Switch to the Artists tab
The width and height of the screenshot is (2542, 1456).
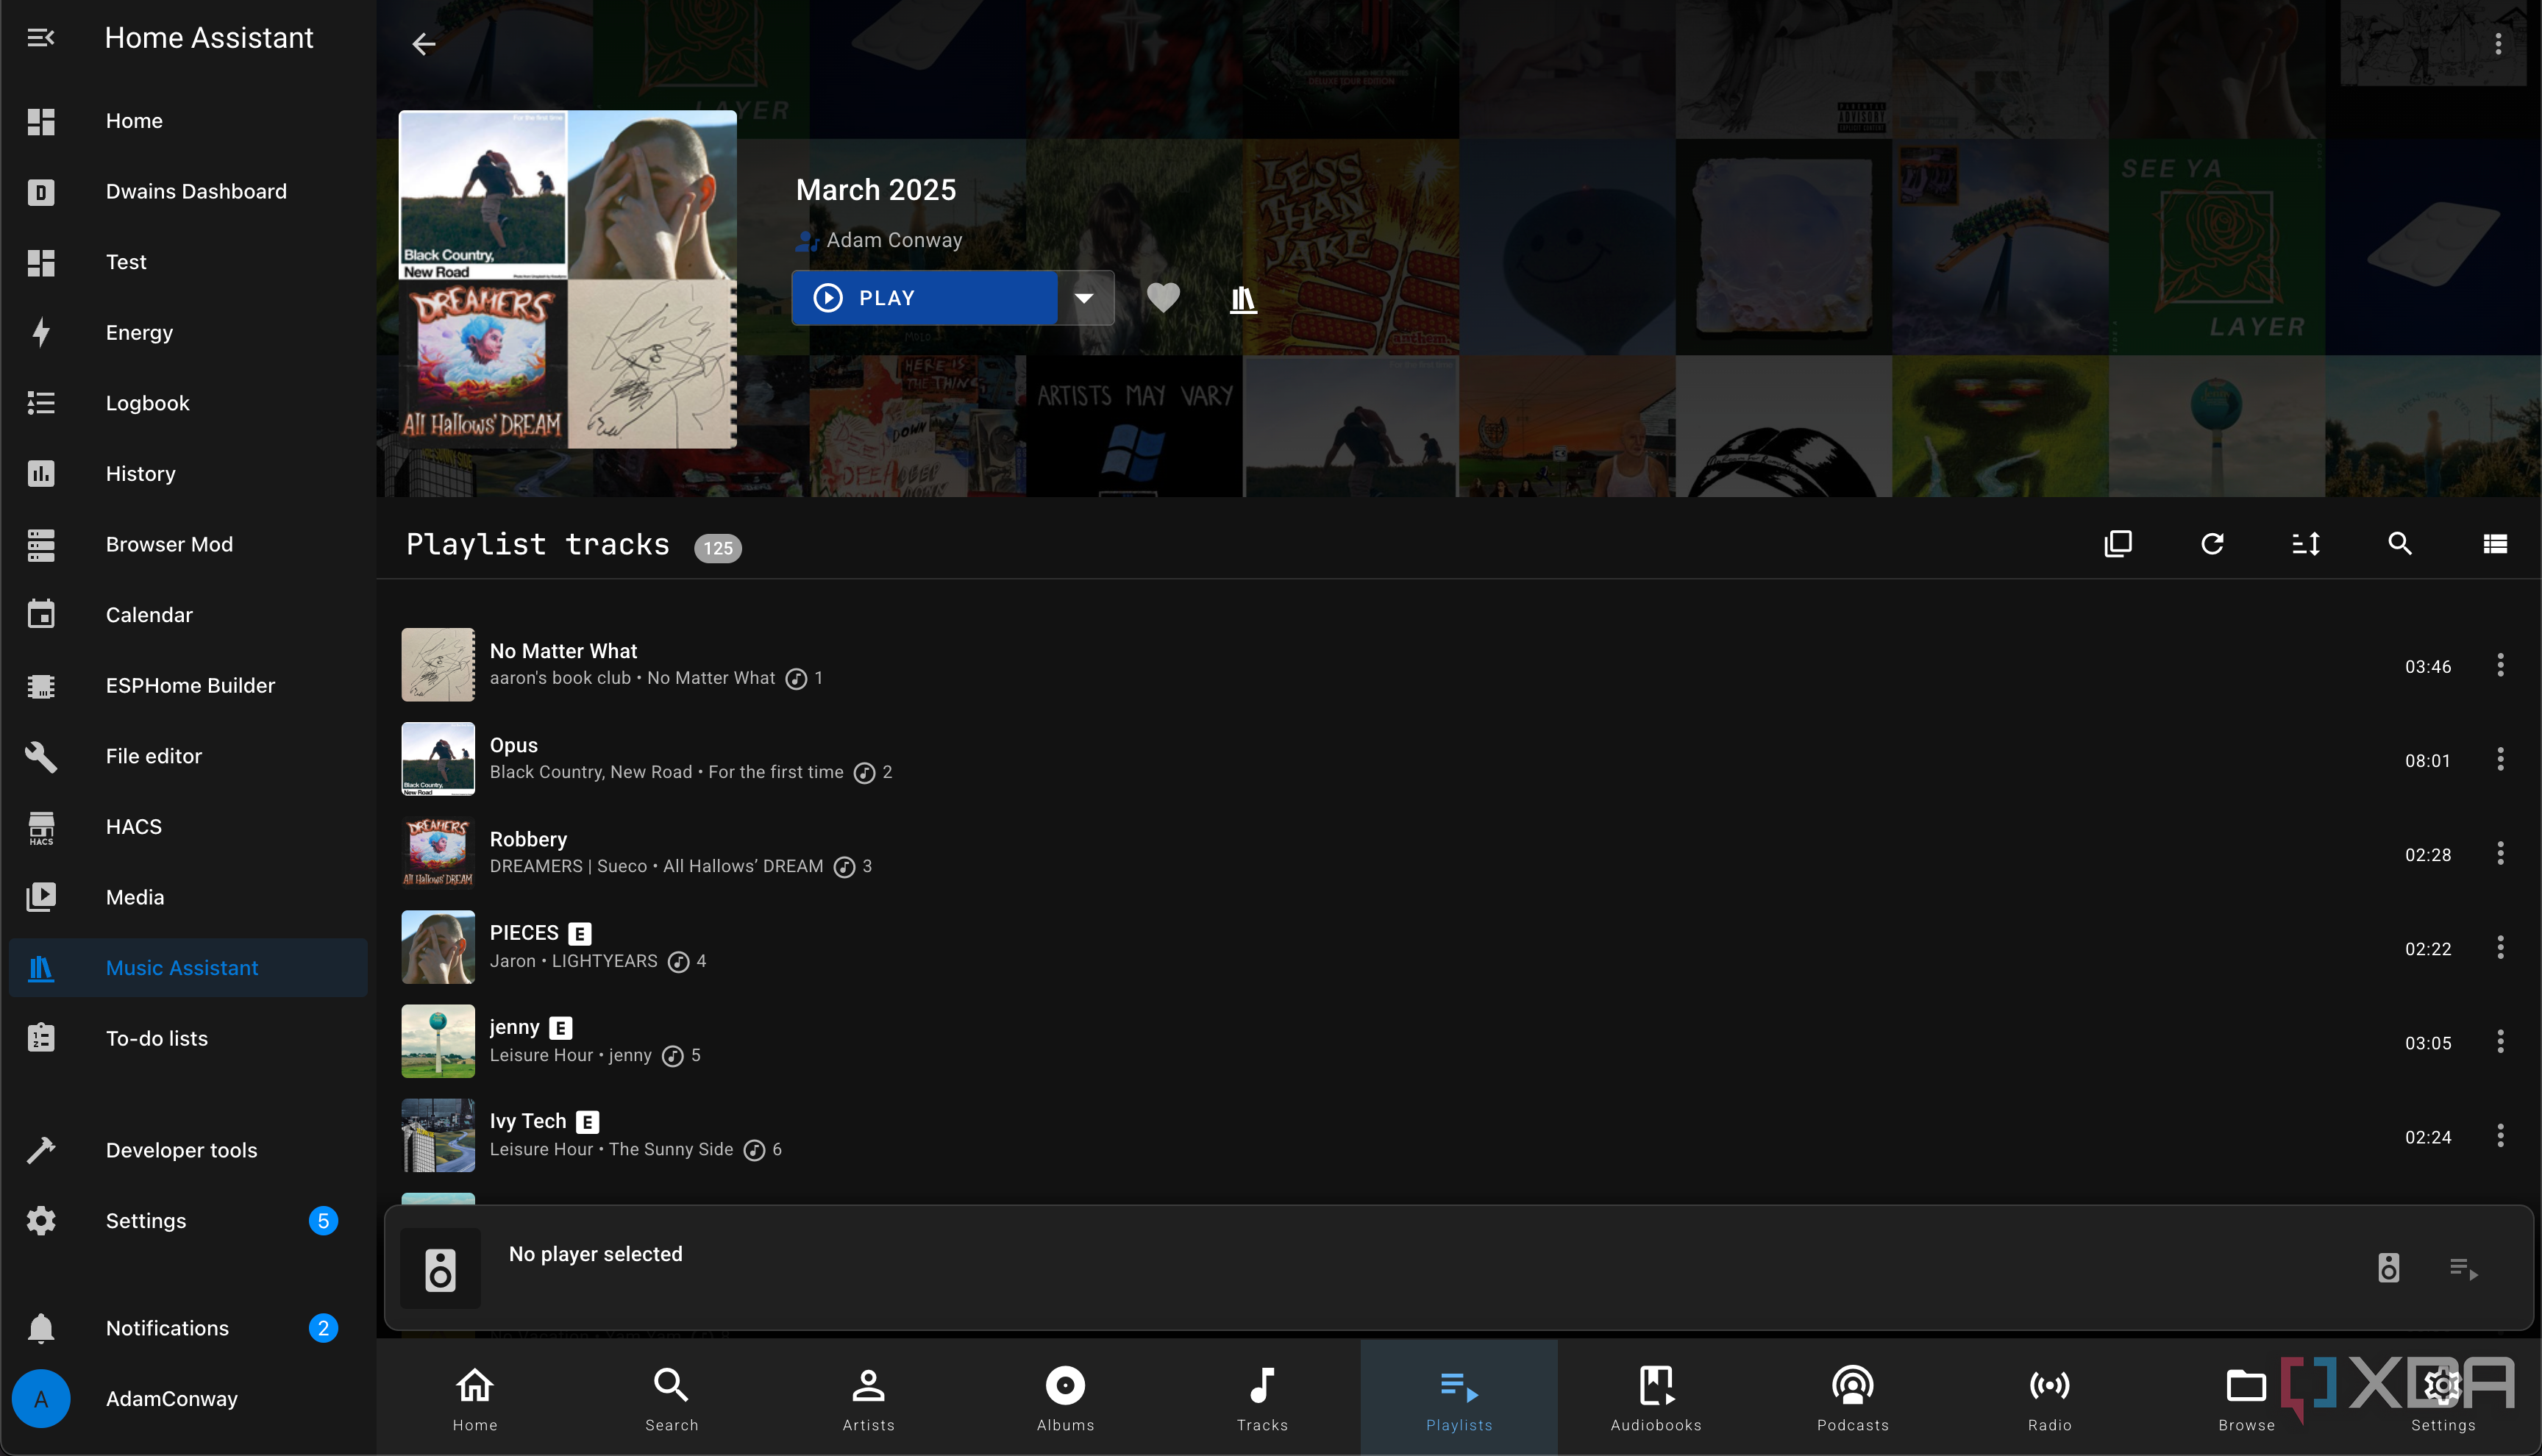point(868,1398)
